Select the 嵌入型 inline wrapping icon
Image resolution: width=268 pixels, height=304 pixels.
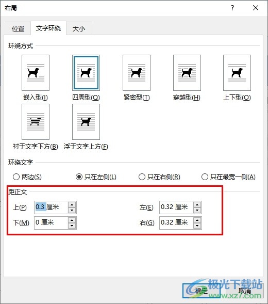36,73
